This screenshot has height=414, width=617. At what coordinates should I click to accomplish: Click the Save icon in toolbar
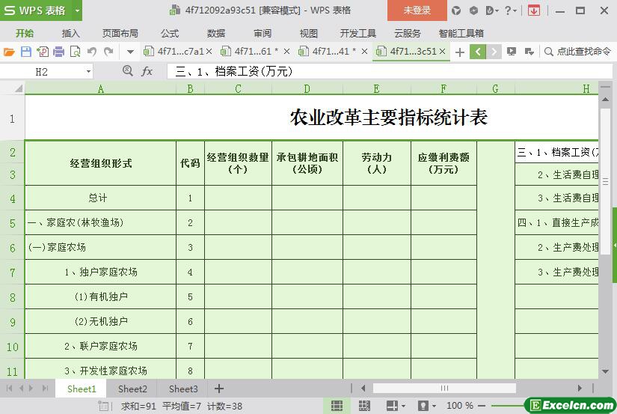point(25,52)
